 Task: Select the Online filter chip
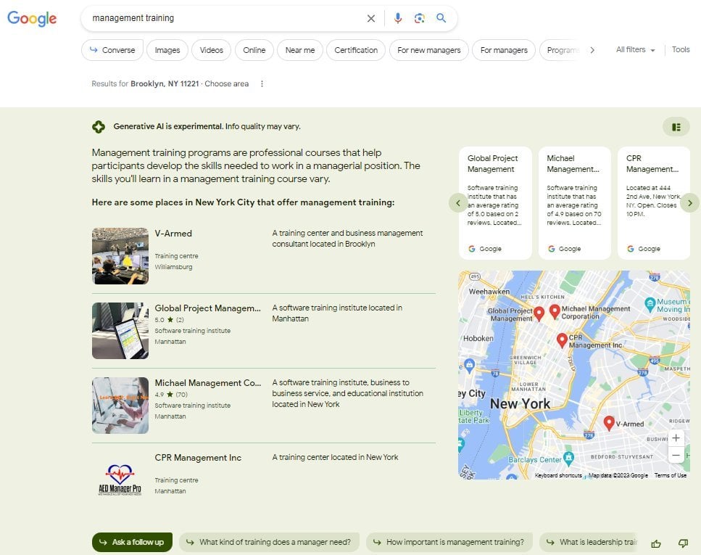[x=254, y=50]
